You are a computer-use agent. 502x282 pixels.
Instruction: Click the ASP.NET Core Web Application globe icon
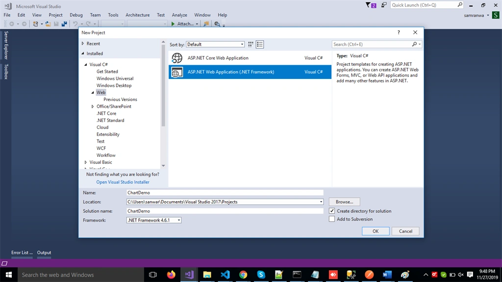pyautogui.click(x=176, y=58)
